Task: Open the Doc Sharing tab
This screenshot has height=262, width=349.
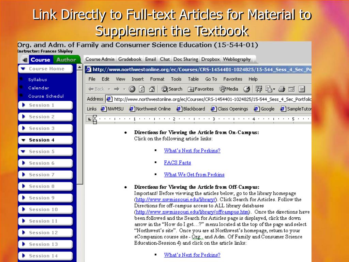Action: pos(186,59)
